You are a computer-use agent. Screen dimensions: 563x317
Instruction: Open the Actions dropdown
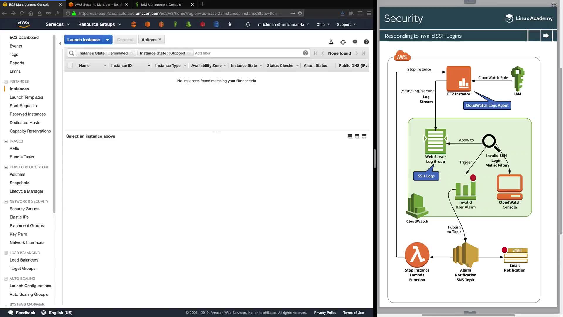(x=151, y=40)
